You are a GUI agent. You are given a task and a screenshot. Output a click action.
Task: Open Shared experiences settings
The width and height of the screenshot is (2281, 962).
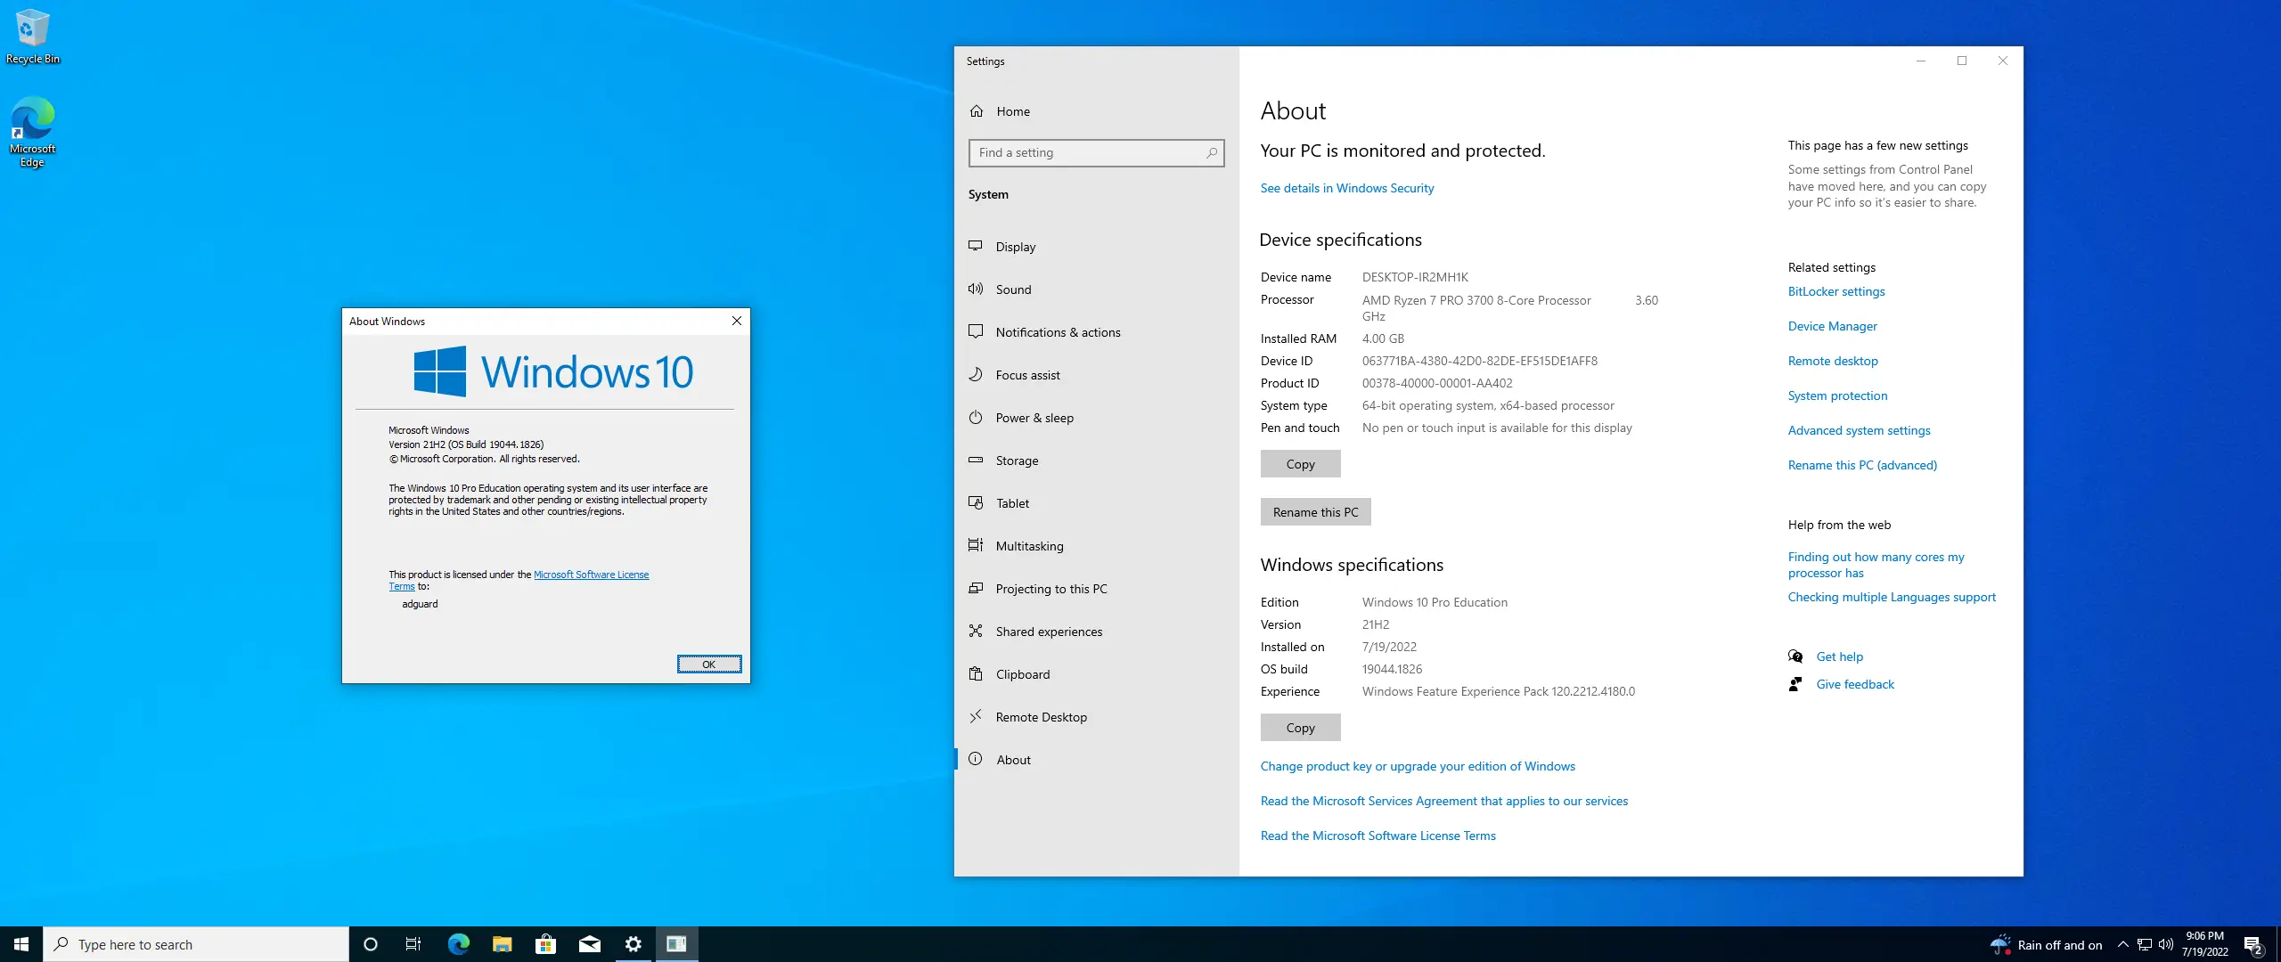(1047, 631)
